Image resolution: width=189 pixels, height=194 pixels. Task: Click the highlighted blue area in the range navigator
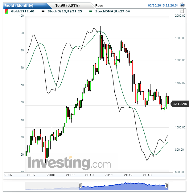point(123,186)
